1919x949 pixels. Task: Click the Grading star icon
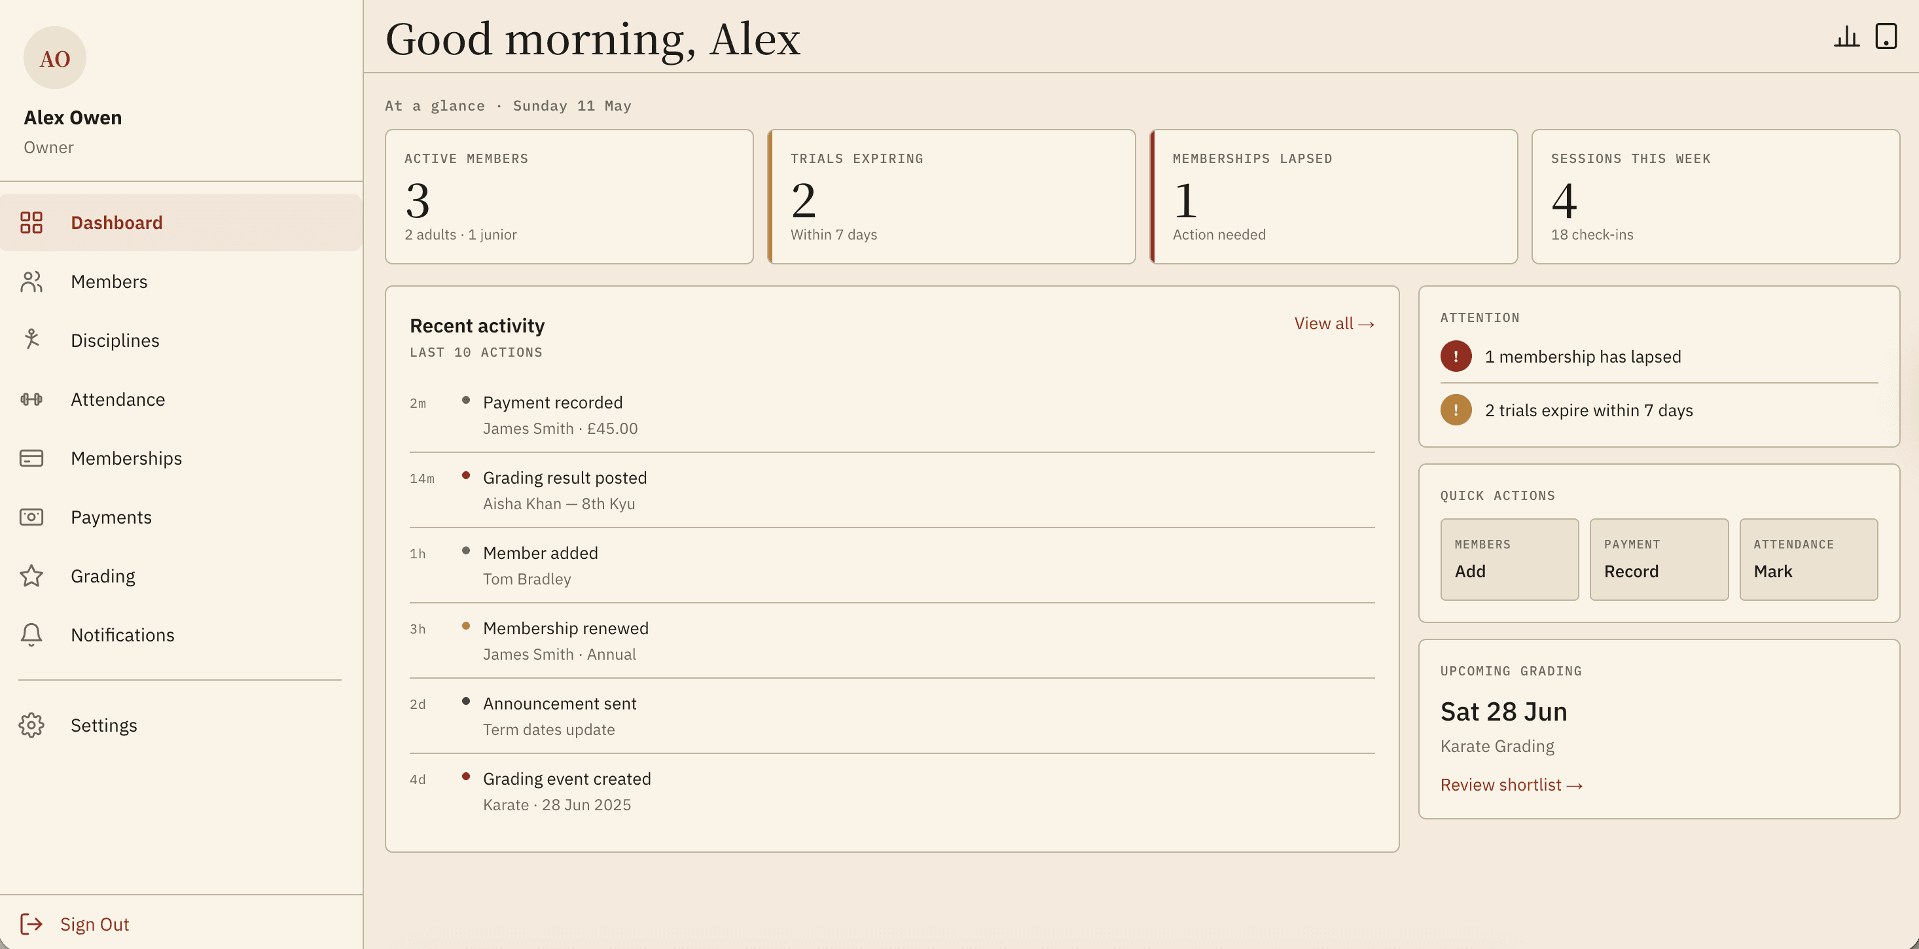click(x=31, y=576)
